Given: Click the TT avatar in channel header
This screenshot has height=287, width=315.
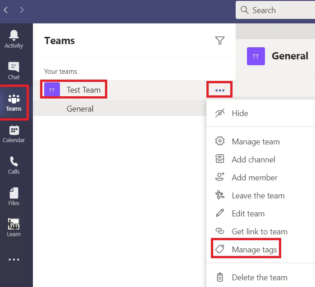Looking at the screenshot, I should click(x=256, y=56).
